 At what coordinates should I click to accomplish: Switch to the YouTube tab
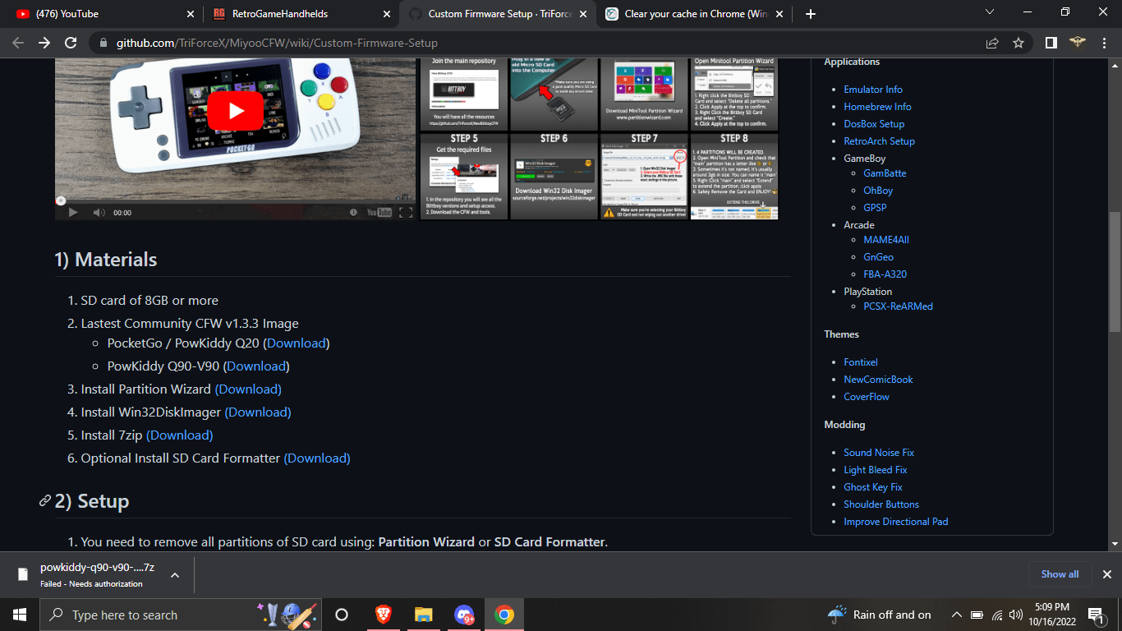pos(102,14)
